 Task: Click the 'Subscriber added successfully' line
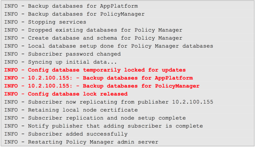click(66, 134)
